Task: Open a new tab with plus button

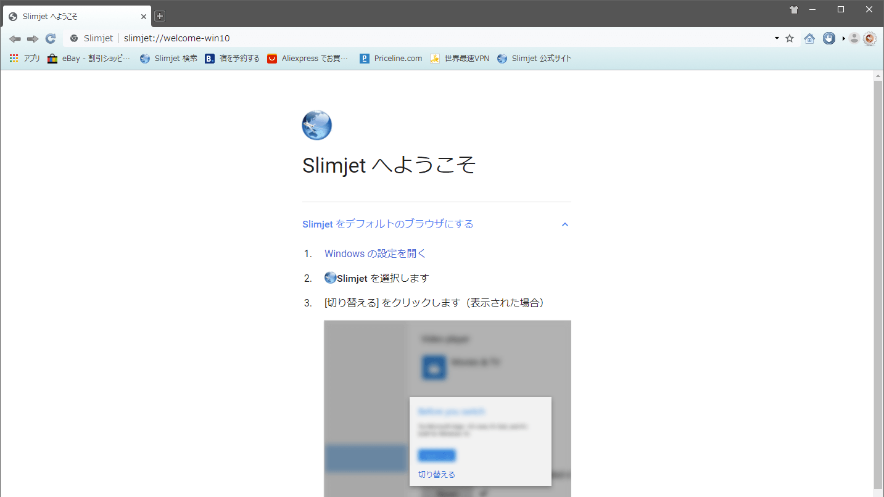Action: coord(160,16)
